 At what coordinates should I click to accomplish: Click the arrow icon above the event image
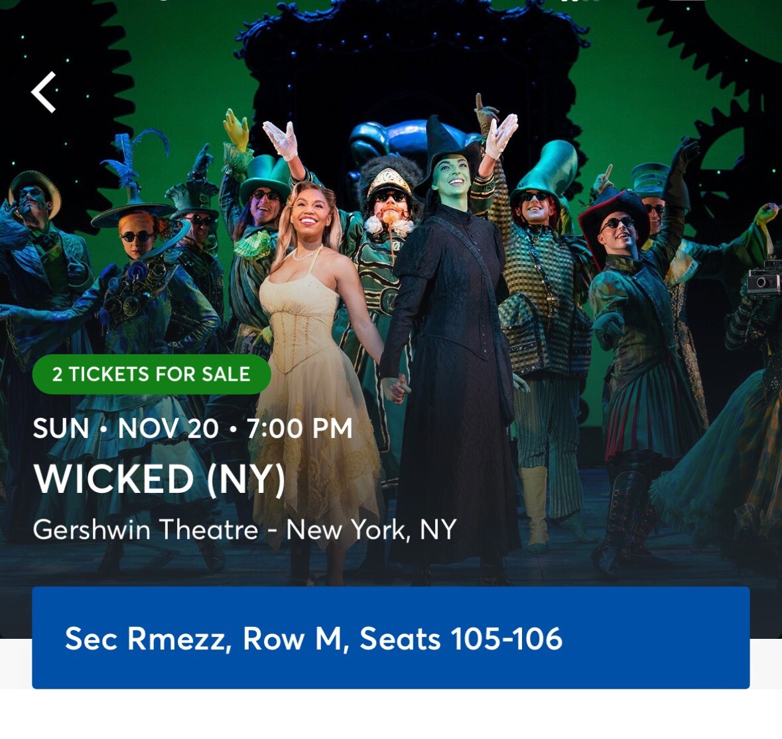pyautogui.click(x=44, y=93)
